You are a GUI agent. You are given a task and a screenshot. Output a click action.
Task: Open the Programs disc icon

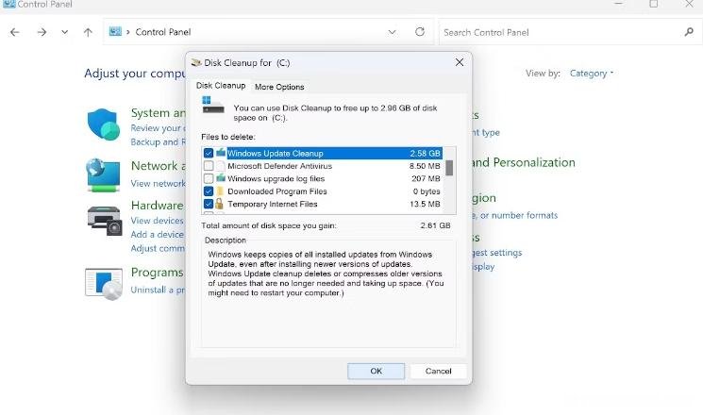(x=104, y=284)
